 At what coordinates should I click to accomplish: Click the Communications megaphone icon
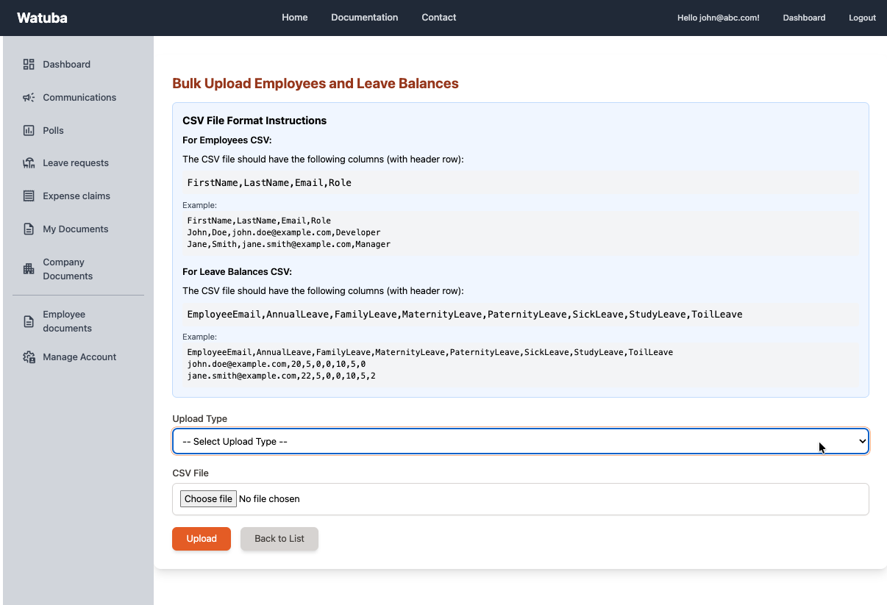tap(29, 98)
